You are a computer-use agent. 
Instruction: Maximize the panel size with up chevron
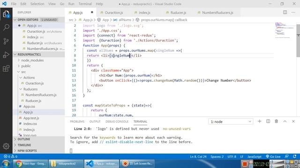[285, 121]
